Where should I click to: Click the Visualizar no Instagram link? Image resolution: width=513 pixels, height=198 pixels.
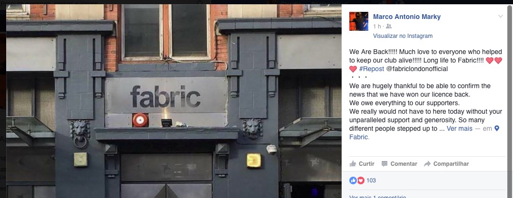[x=403, y=36]
